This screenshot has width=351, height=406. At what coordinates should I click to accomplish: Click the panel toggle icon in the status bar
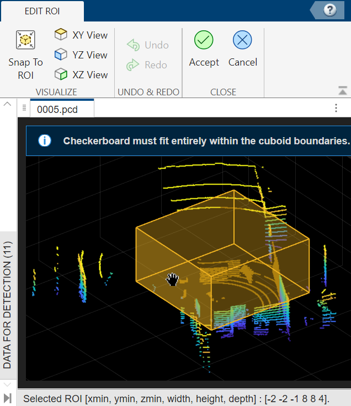(8, 398)
